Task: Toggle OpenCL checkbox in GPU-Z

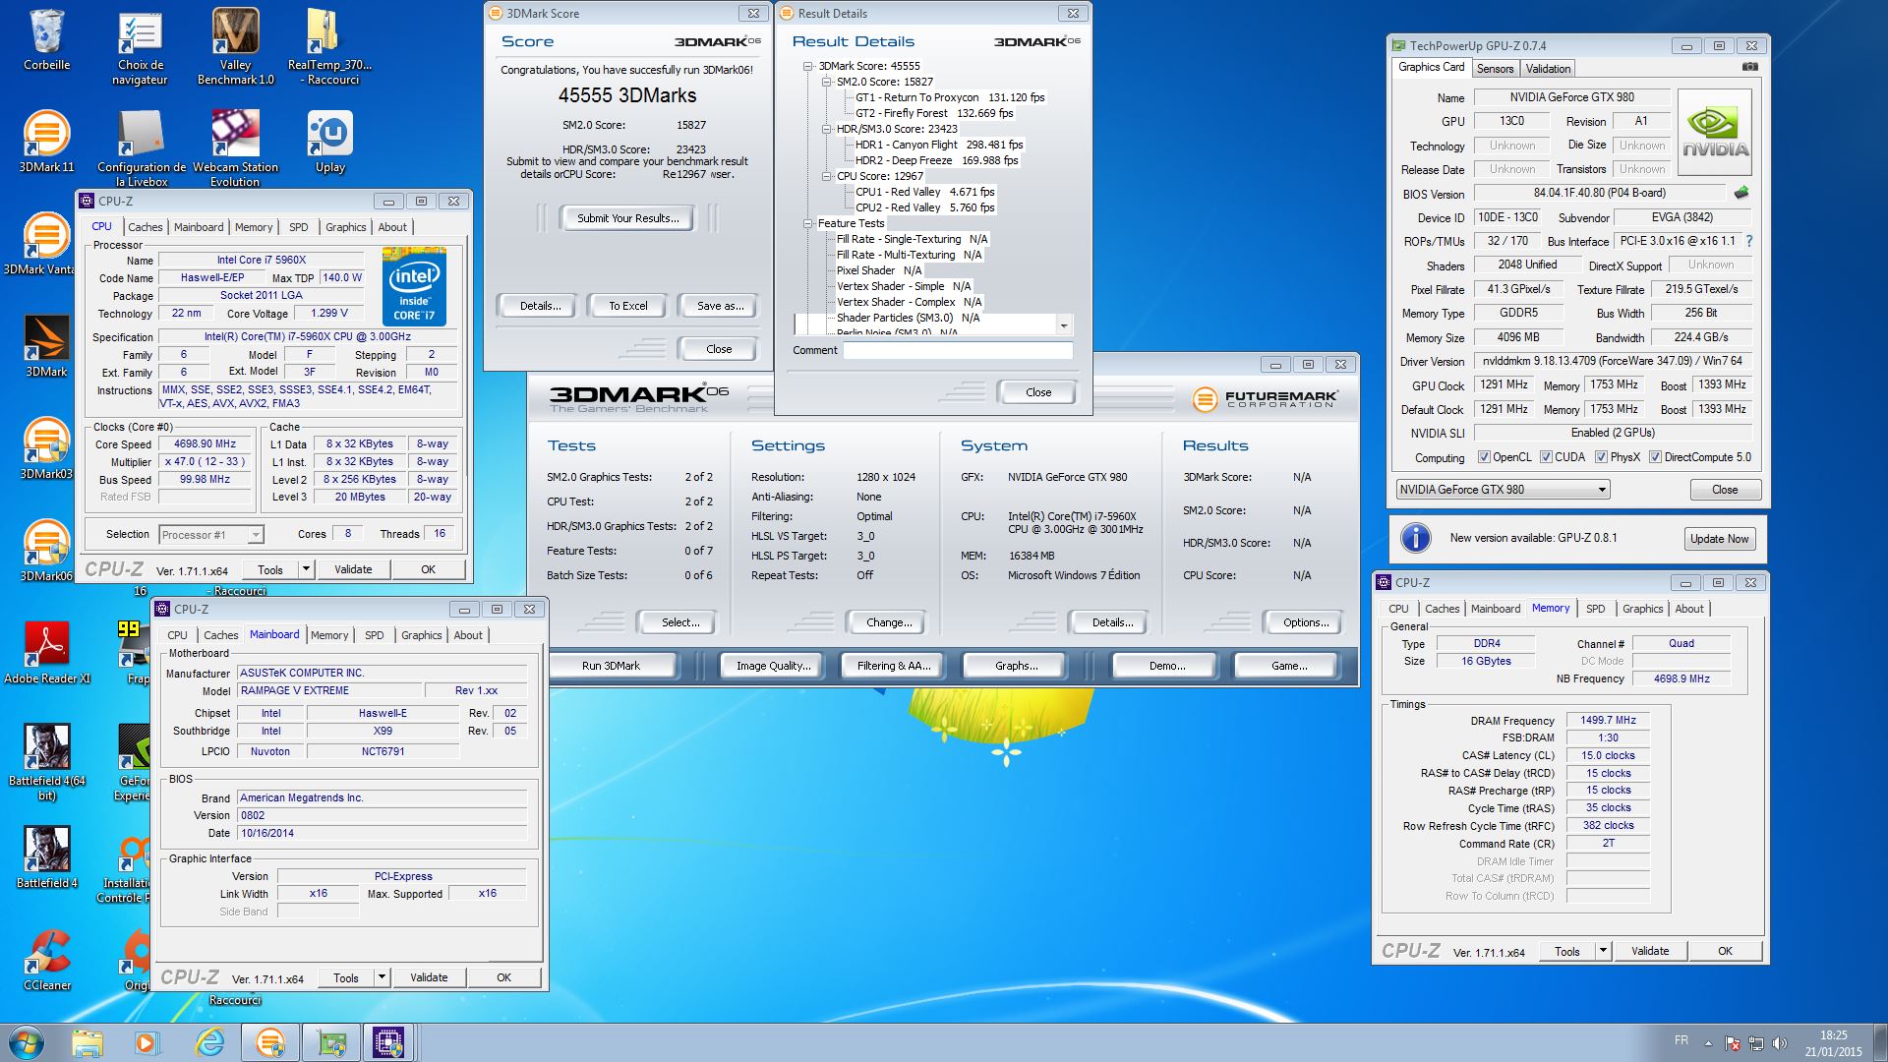Action: 1484,457
